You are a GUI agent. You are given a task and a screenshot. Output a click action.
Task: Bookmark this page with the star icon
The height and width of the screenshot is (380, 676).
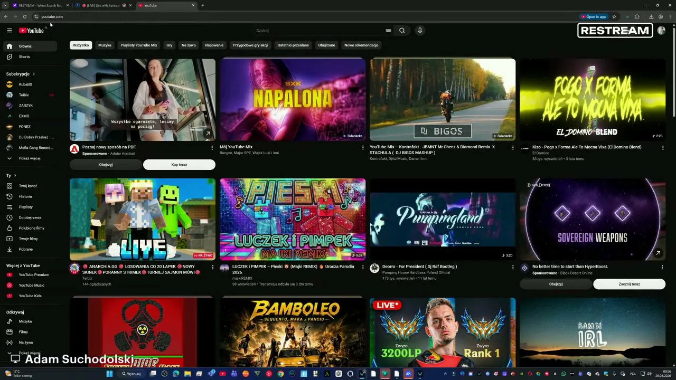[x=614, y=16]
